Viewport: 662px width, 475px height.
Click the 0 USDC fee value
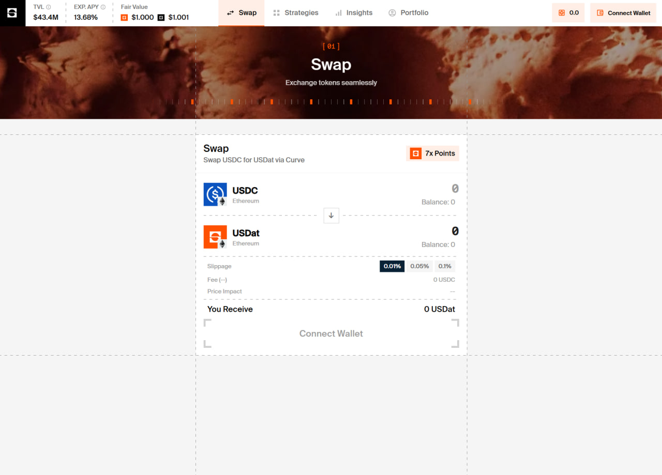coord(444,280)
